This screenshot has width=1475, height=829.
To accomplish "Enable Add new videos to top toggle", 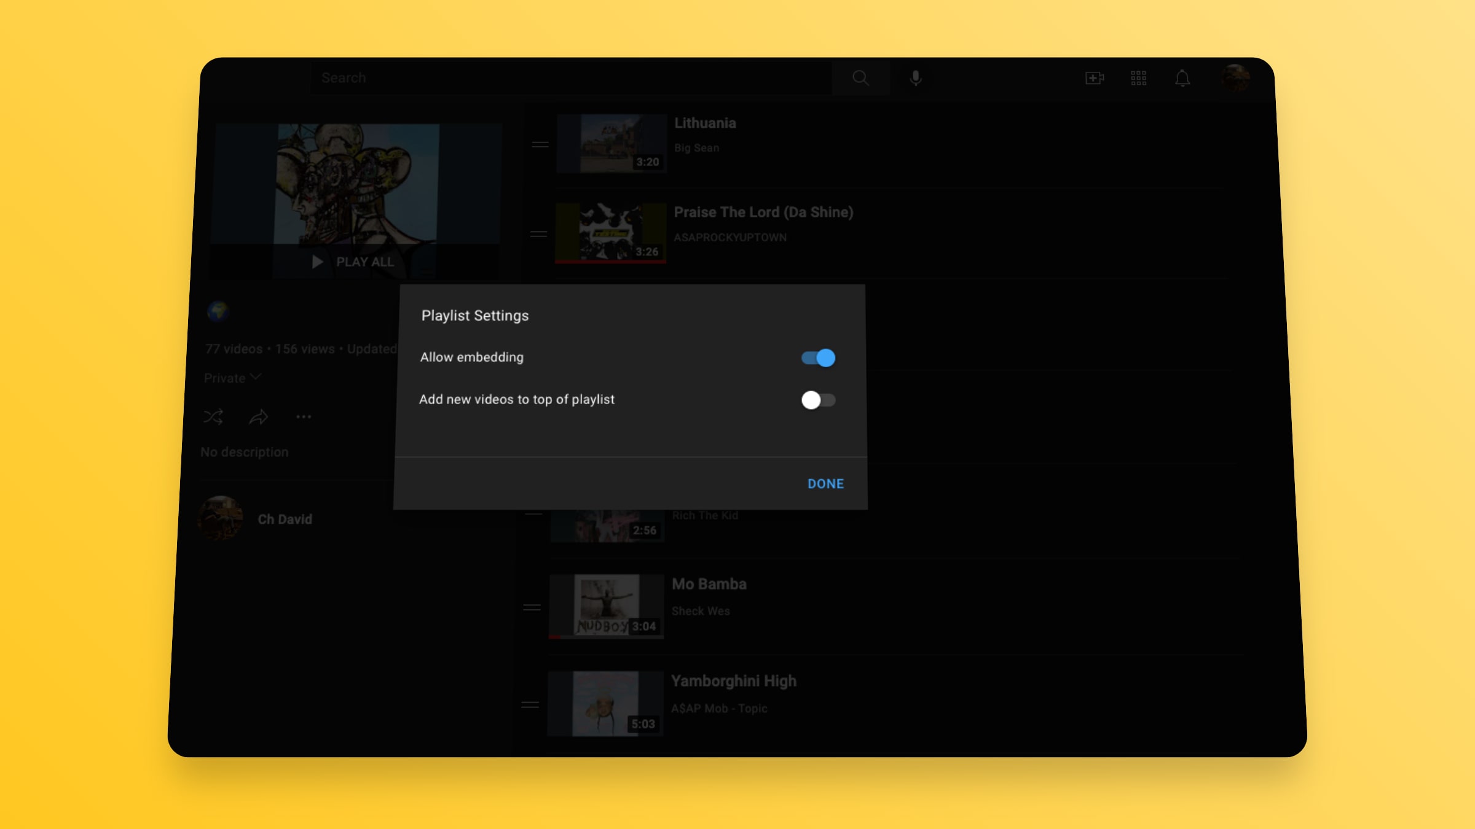I will [818, 400].
